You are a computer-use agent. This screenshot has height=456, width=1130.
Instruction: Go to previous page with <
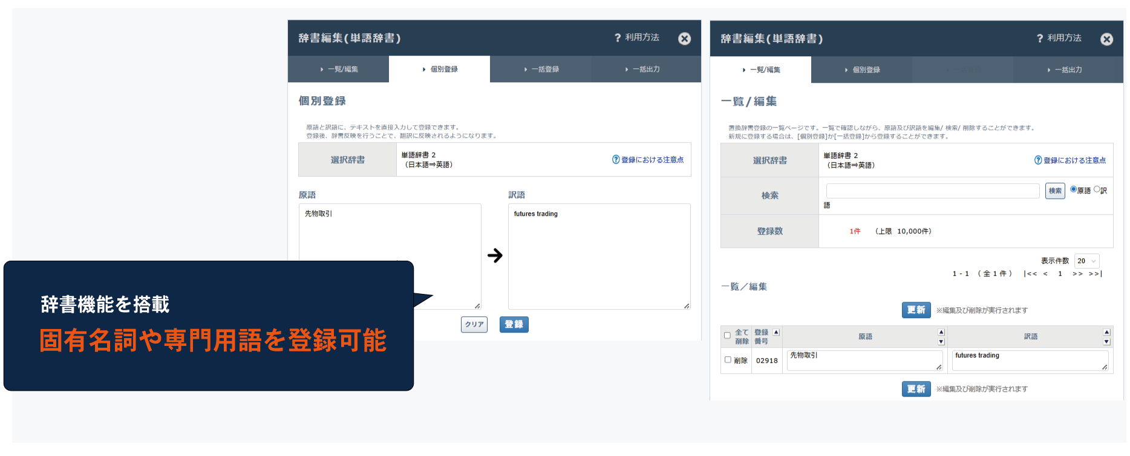click(x=1045, y=274)
